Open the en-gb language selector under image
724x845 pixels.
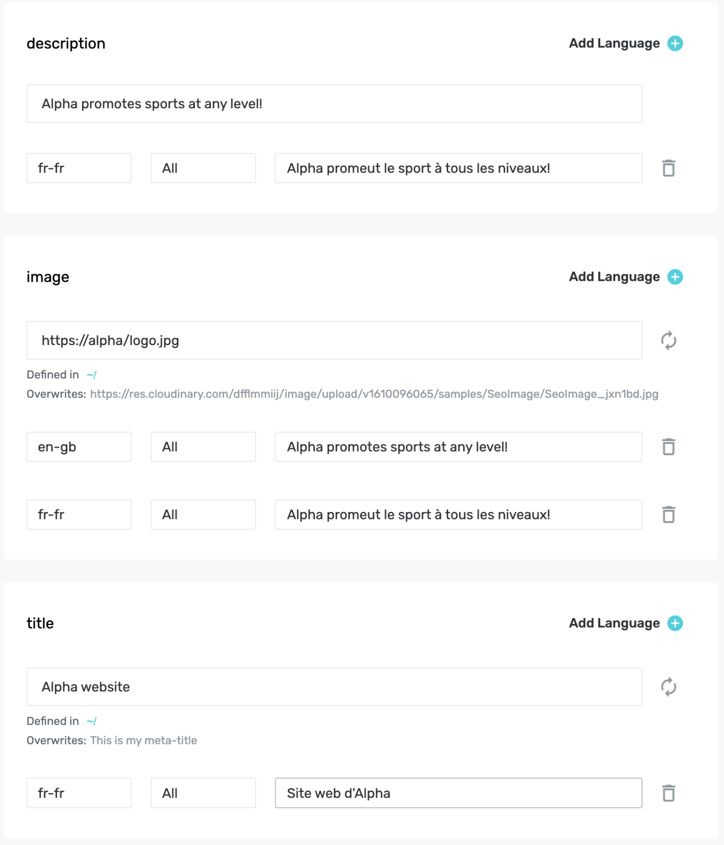coord(79,447)
